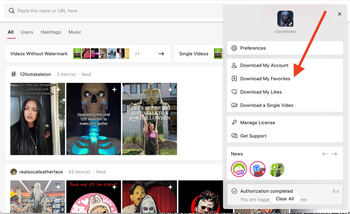
Task: Open the realsocalleatherface feed title
Action: (x=41, y=172)
